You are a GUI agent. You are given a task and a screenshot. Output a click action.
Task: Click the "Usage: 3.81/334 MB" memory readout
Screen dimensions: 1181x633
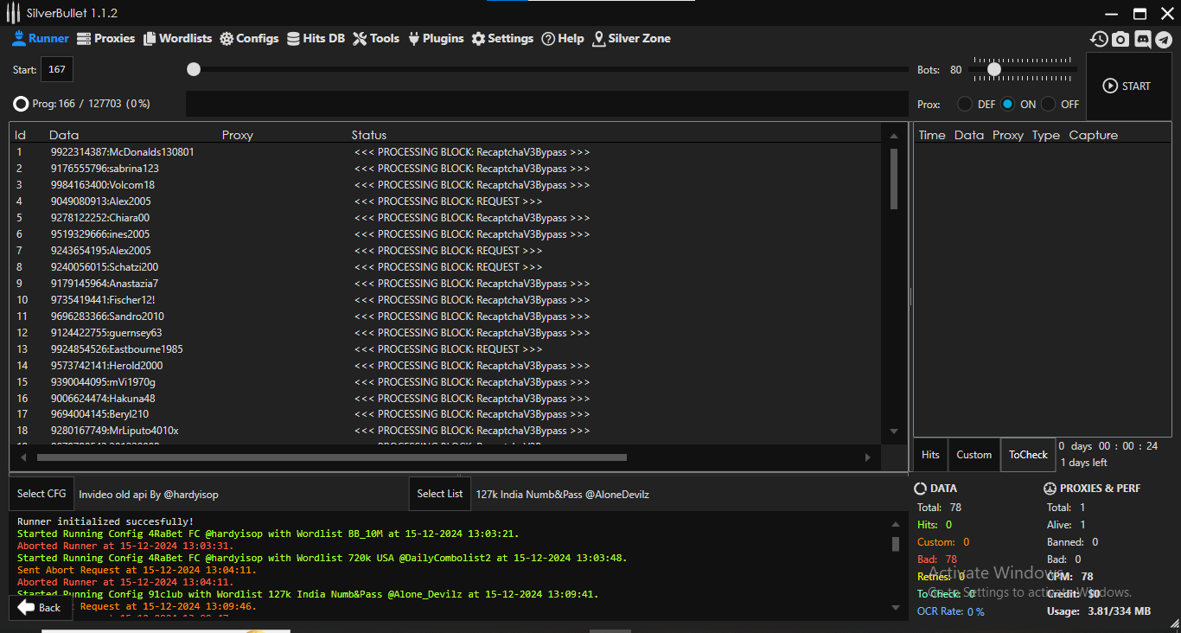[1099, 611]
